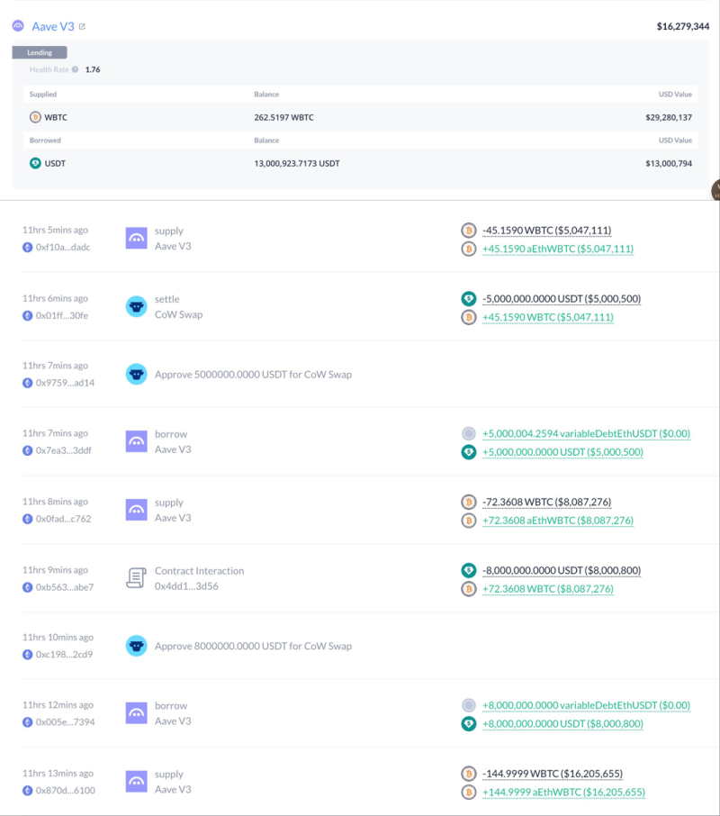
Task: Open transaction hash 0xc198...2cd9
Action: (64, 654)
